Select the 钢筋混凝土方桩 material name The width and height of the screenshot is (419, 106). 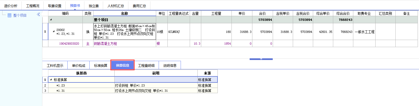click(125, 44)
